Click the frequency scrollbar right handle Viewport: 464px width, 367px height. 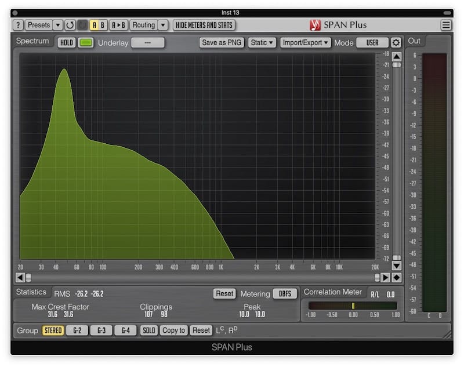(x=377, y=277)
